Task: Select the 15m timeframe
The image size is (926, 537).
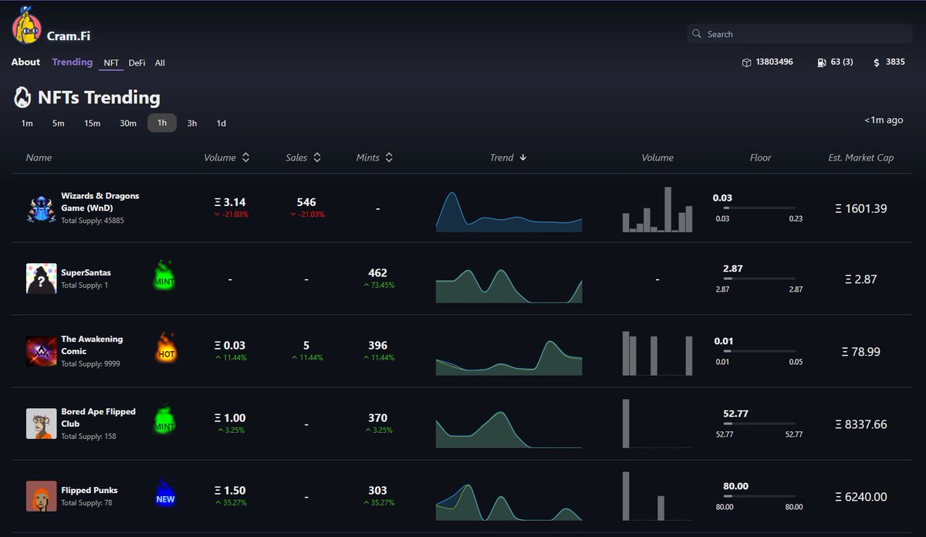Action: point(93,123)
